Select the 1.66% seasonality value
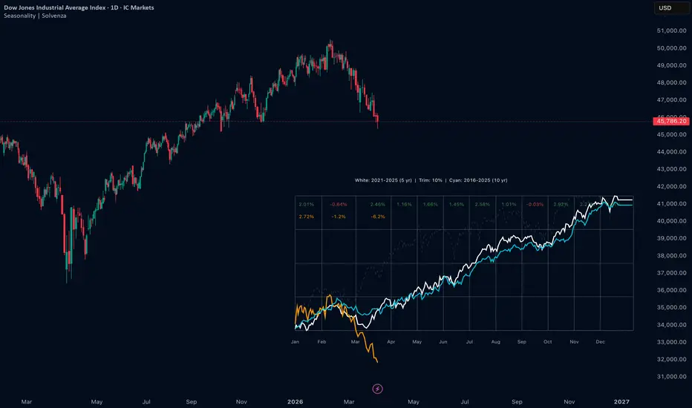The height and width of the screenshot is (408, 692). pos(431,204)
